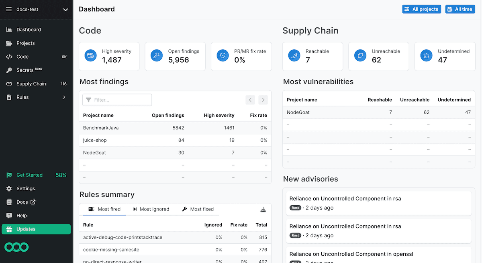
Task: Click the Semgrep logo at bottom left
Action: pyautogui.click(x=16, y=247)
